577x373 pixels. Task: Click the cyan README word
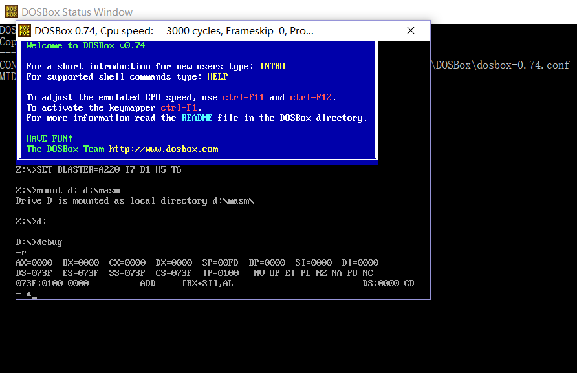(x=197, y=118)
